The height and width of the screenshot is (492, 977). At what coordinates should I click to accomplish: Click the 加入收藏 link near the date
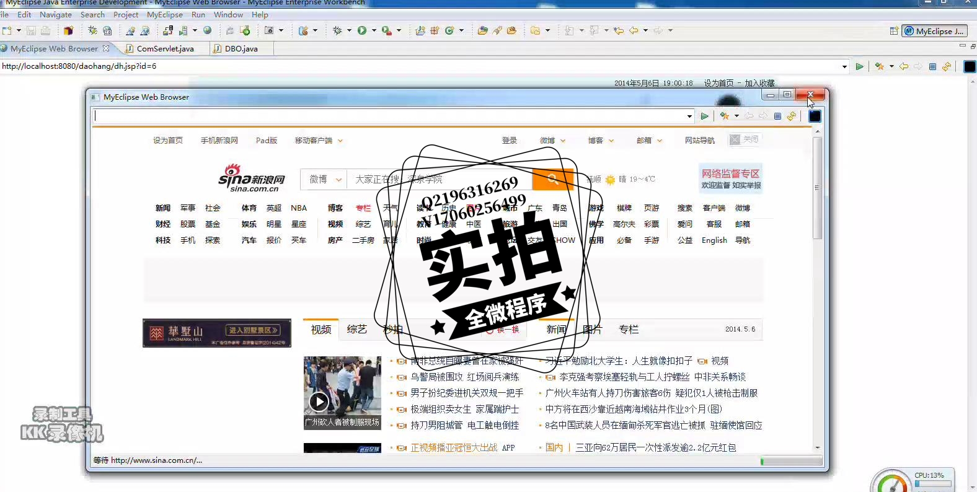coord(759,83)
